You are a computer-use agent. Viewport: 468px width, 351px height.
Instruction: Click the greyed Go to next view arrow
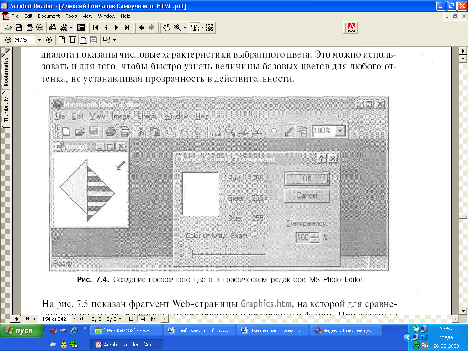coord(152,28)
